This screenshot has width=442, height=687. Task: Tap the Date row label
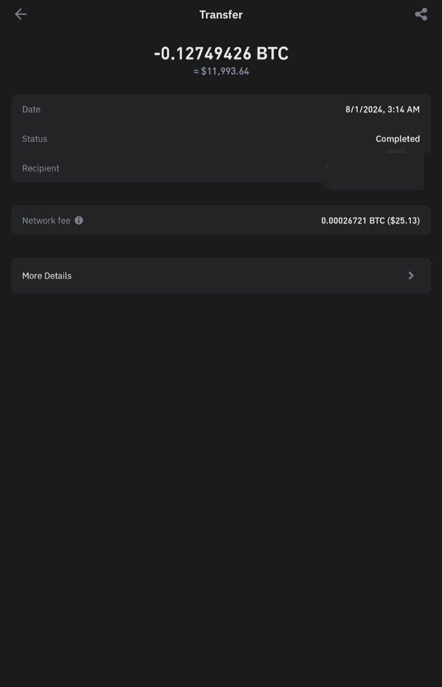[31, 109]
